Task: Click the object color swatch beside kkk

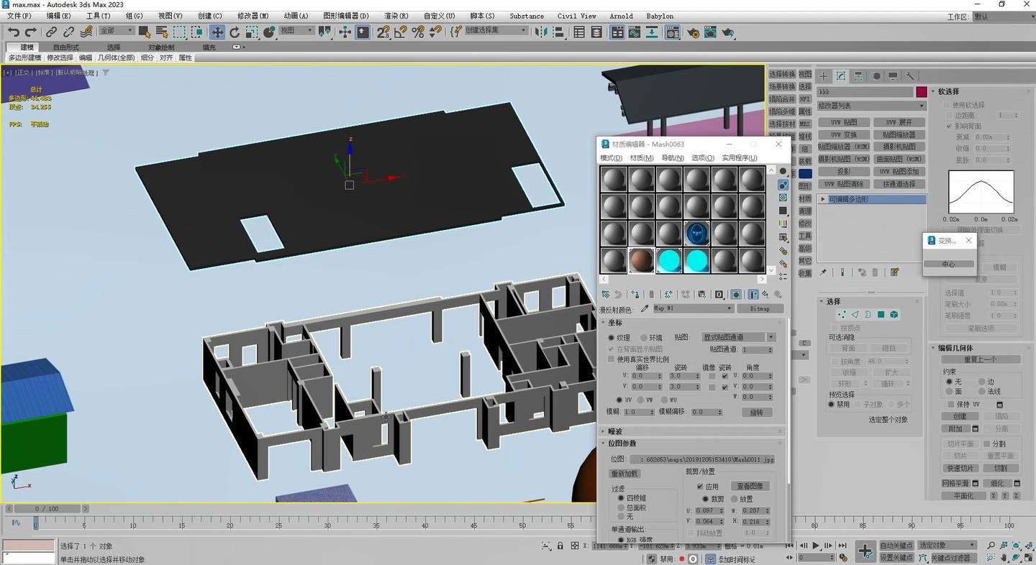Action: tap(921, 92)
